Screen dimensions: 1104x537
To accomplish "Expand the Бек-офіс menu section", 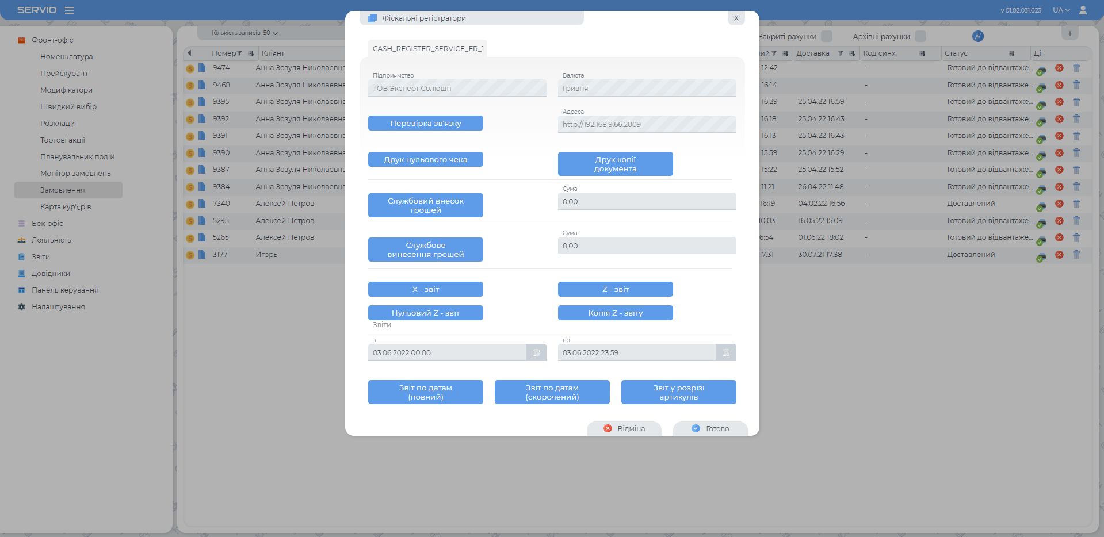I will point(47,224).
